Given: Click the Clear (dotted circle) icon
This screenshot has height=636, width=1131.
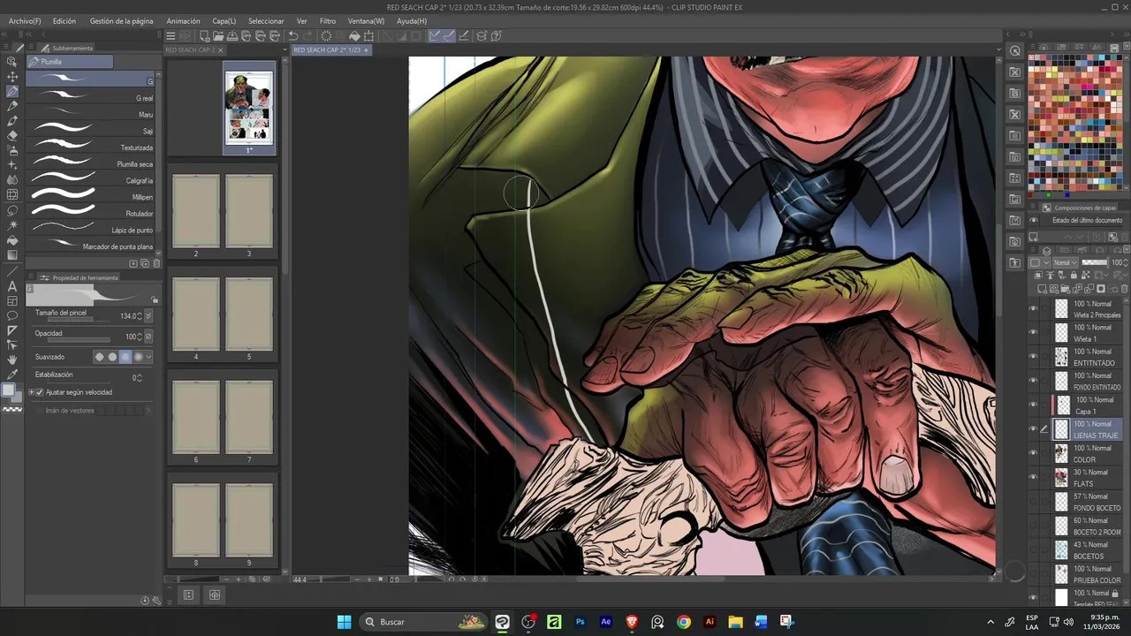Looking at the screenshot, I should 326,36.
